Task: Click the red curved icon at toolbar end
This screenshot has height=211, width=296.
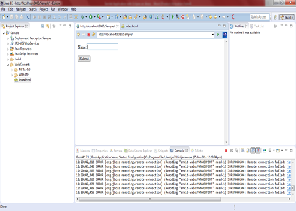Action: click(x=233, y=17)
